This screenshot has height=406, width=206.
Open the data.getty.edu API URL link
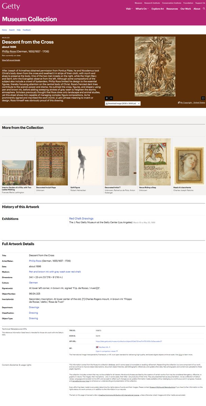(x=129, y=341)
